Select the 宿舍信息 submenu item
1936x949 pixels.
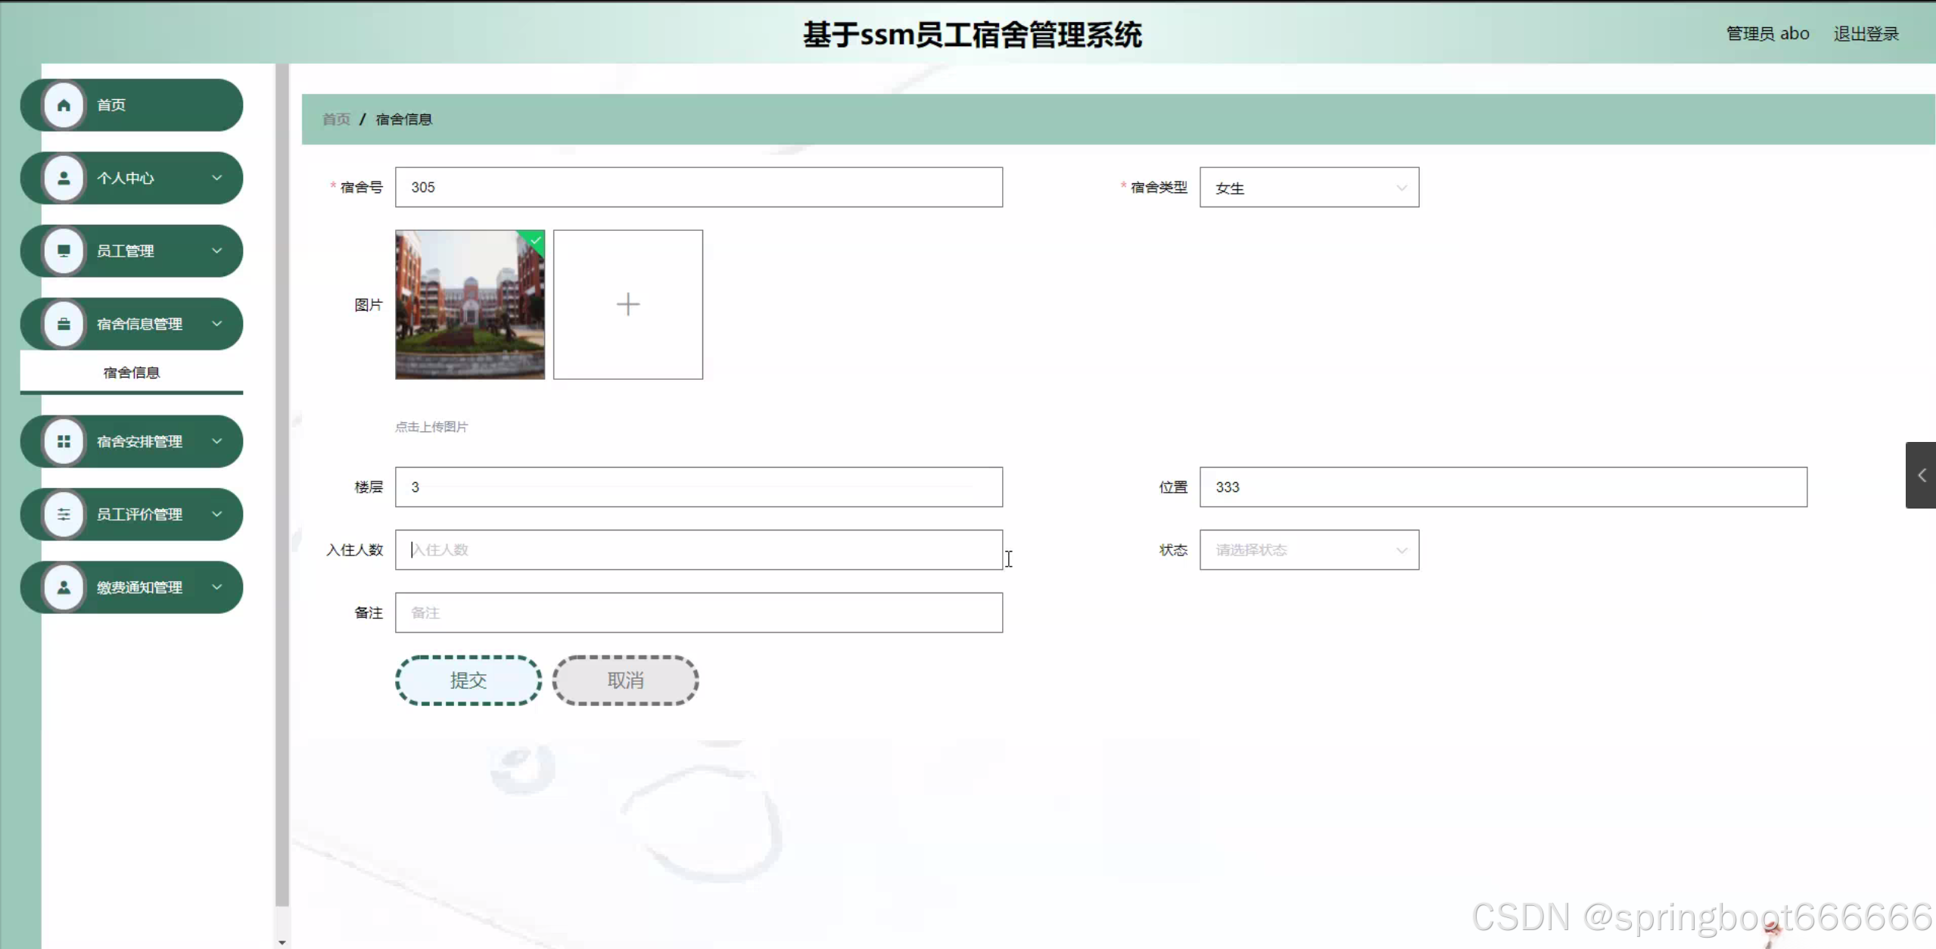click(132, 372)
